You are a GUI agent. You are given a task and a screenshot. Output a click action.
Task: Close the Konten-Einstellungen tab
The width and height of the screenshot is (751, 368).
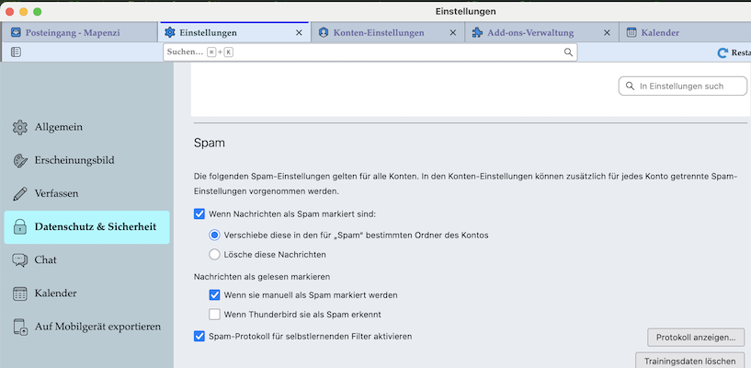pyautogui.click(x=452, y=32)
